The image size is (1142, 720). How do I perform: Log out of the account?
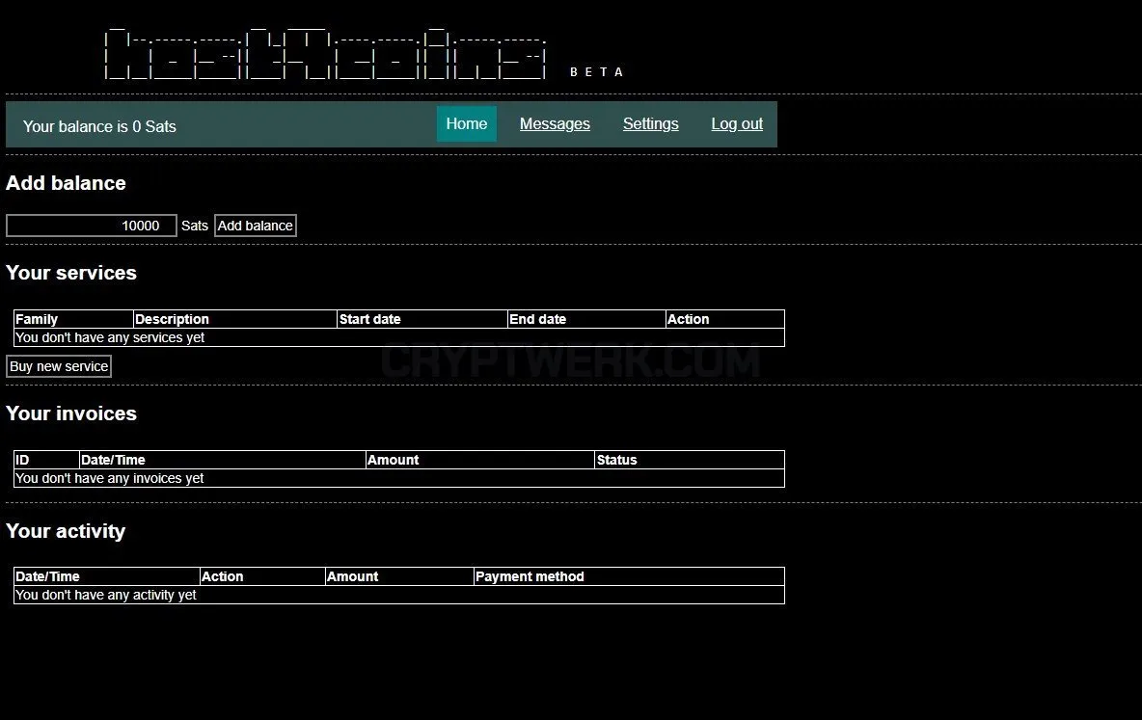(736, 124)
